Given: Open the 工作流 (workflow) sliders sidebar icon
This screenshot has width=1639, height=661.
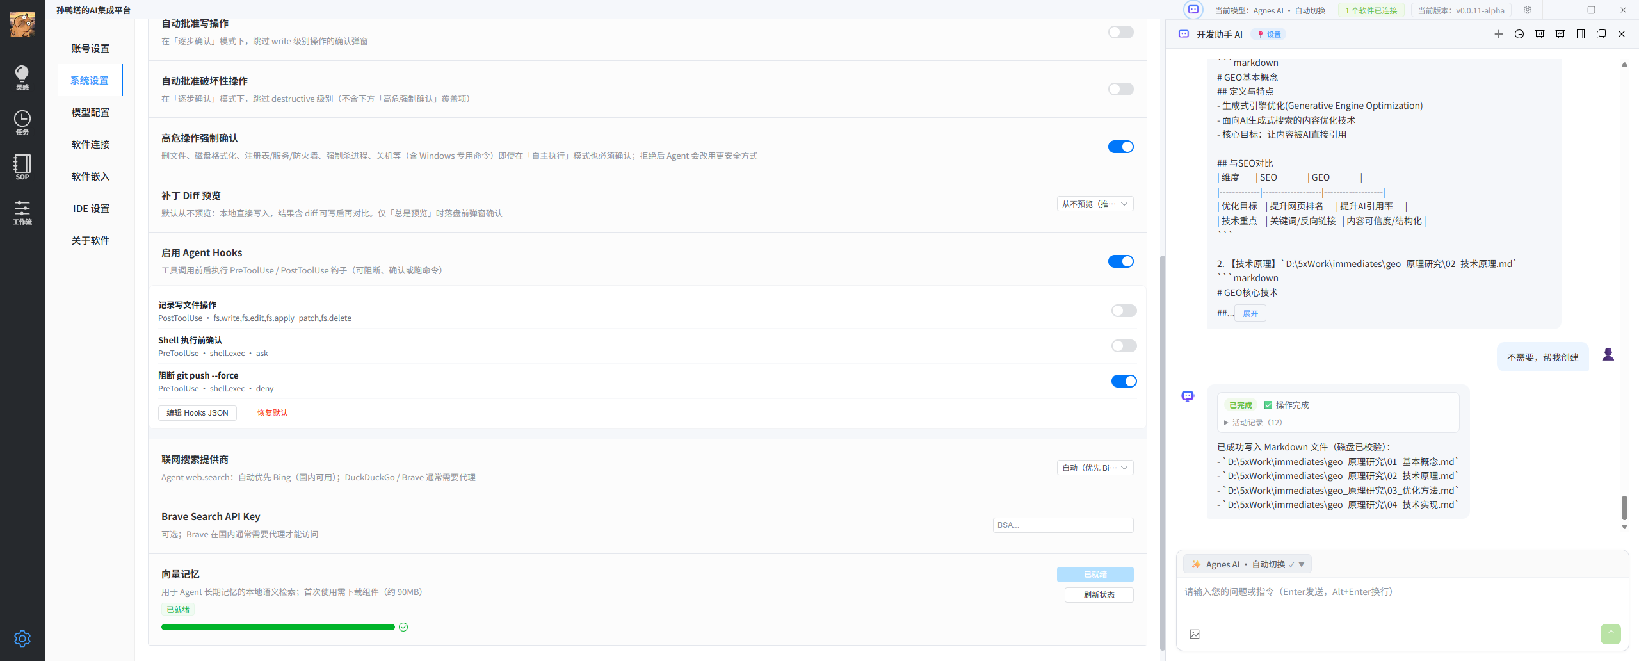Looking at the screenshot, I should click(22, 212).
